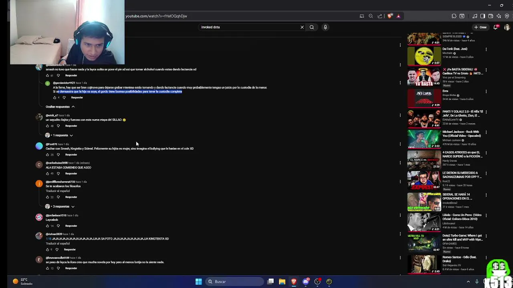Open the Leo AI sparkle icon

click(499, 16)
